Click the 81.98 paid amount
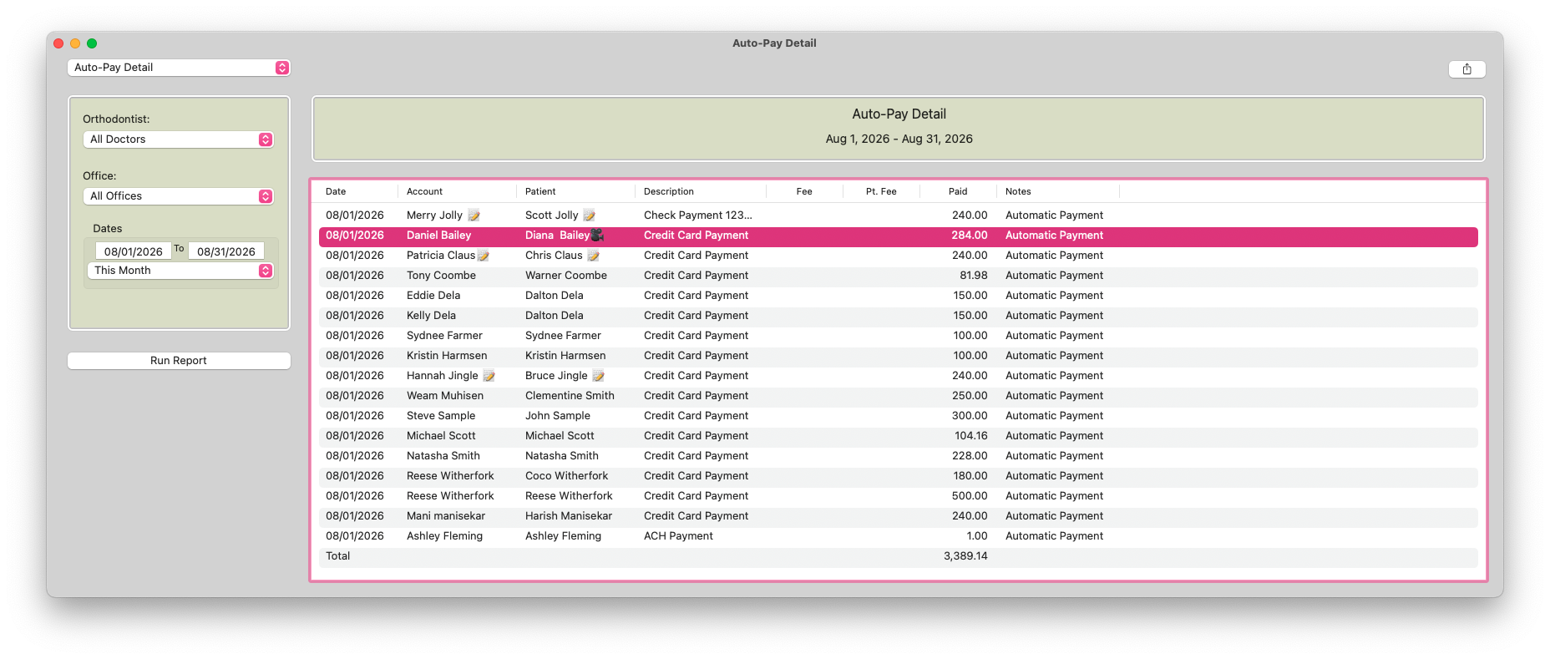The image size is (1550, 659). coord(973,276)
